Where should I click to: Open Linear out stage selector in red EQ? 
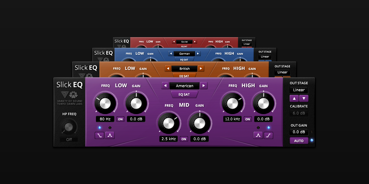point(246,44)
